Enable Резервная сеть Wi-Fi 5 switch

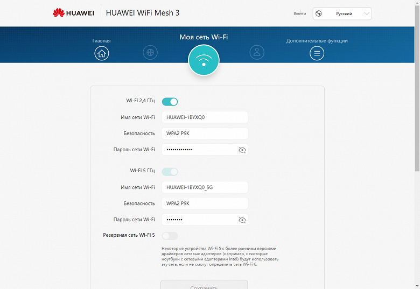click(x=170, y=236)
